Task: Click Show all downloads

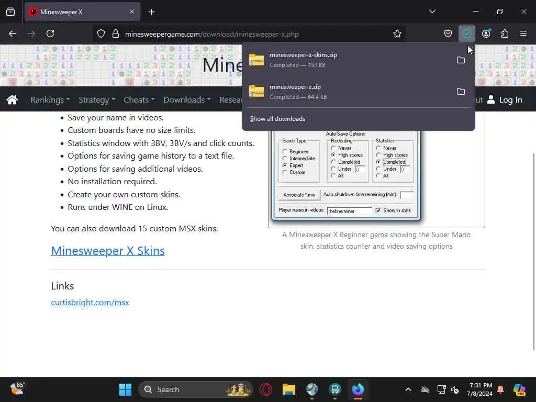Action: point(277,119)
